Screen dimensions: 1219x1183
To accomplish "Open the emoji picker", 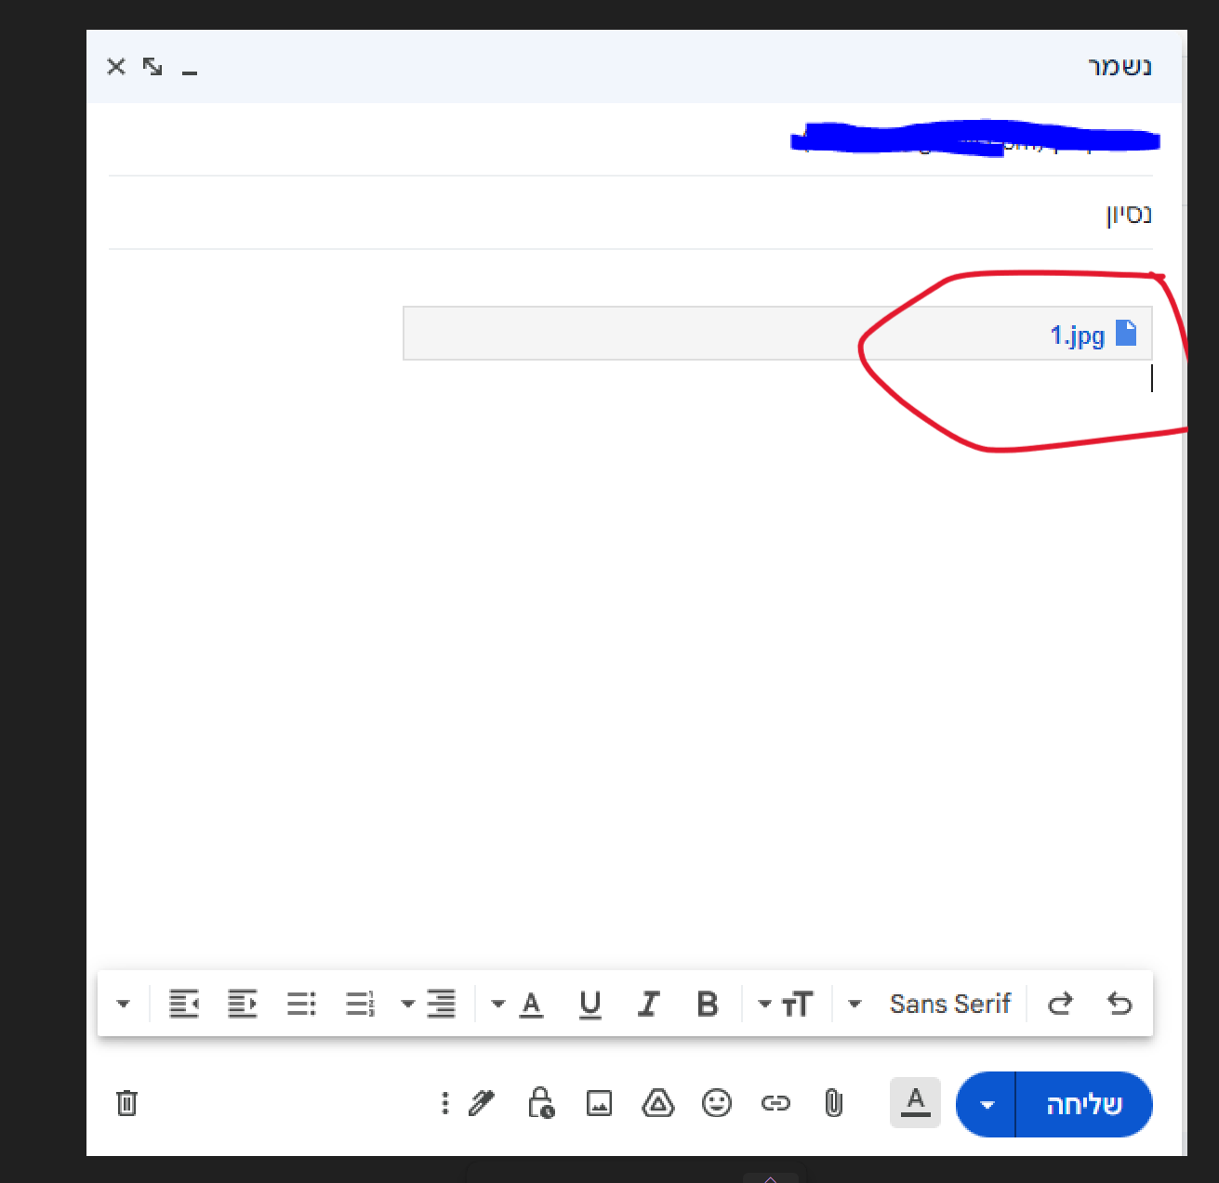I will click(x=716, y=1103).
